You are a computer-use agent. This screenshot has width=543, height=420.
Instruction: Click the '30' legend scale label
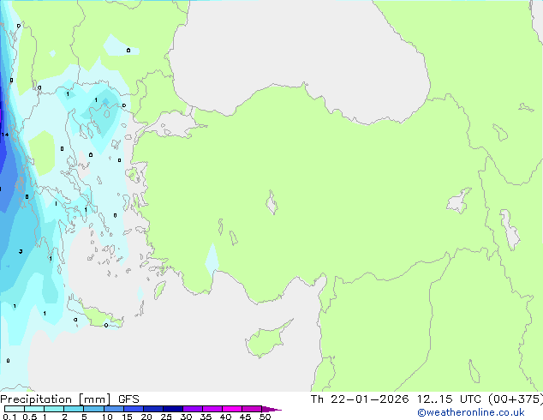pos(186,417)
